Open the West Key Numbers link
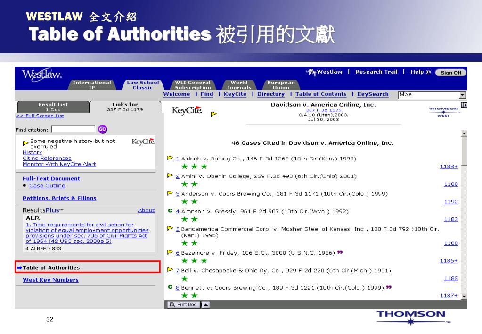This screenshot has height=334, width=482. point(51,280)
